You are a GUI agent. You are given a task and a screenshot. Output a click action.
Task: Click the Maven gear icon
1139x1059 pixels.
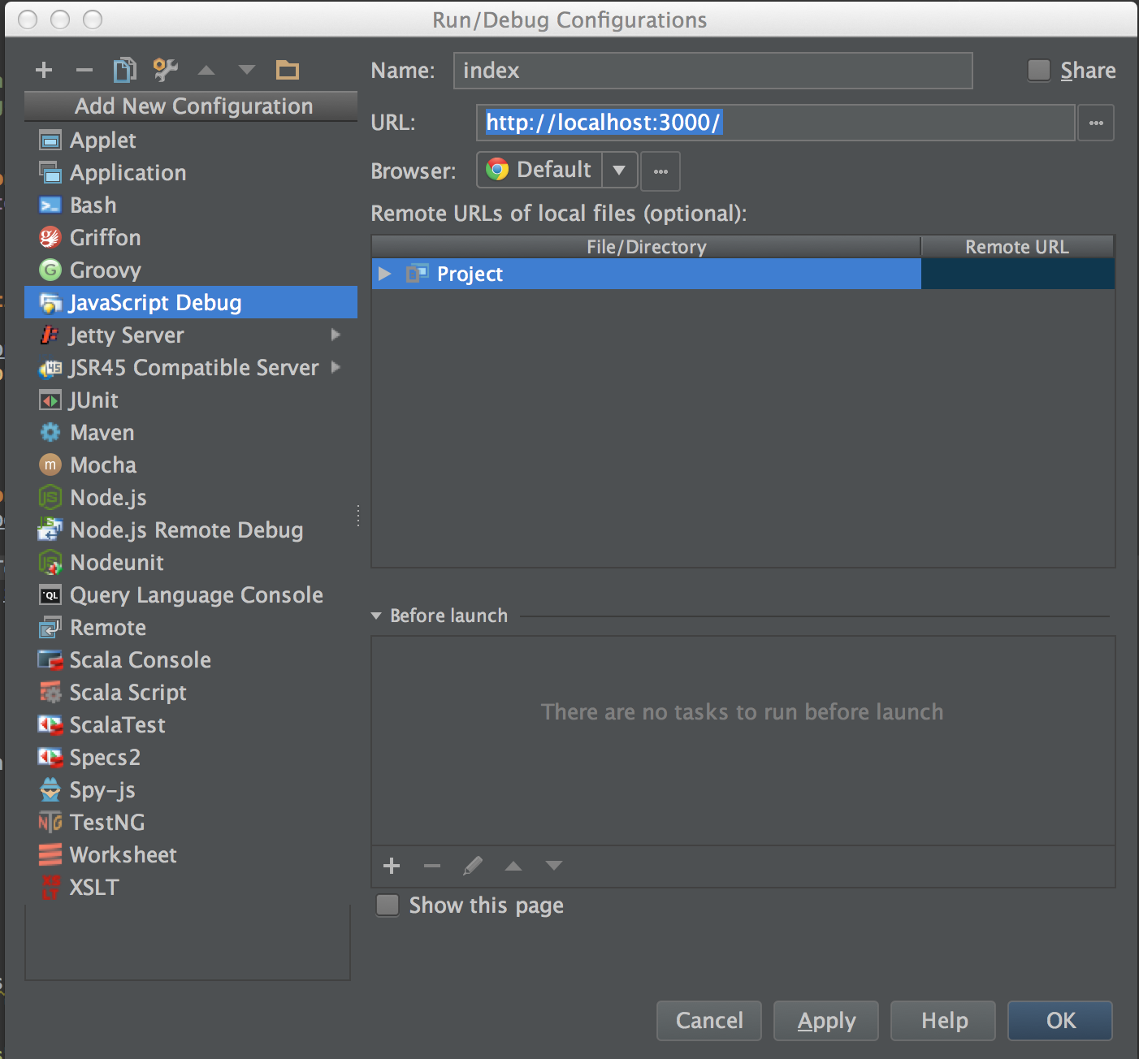50,433
